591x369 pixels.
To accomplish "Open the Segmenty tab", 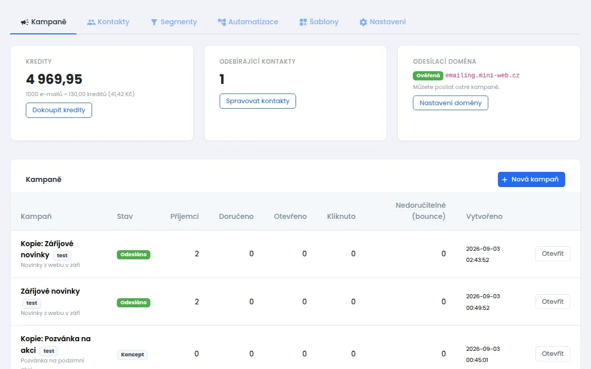I will [174, 22].
